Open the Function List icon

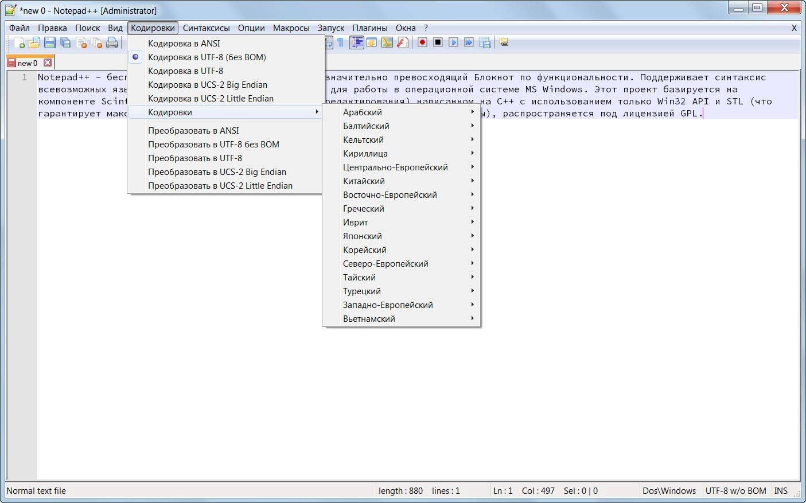[x=403, y=42]
